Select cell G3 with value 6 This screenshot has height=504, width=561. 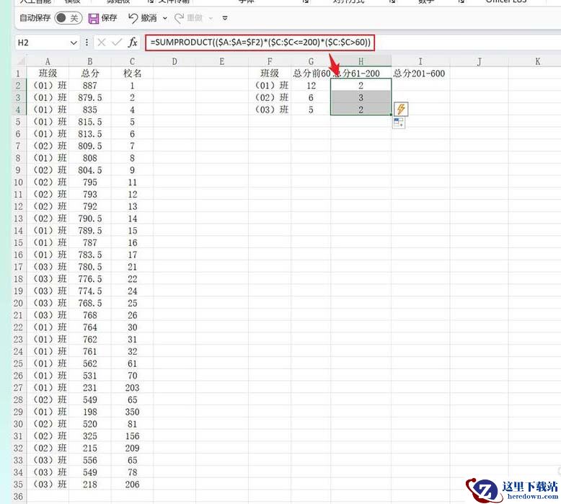[311, 97]
